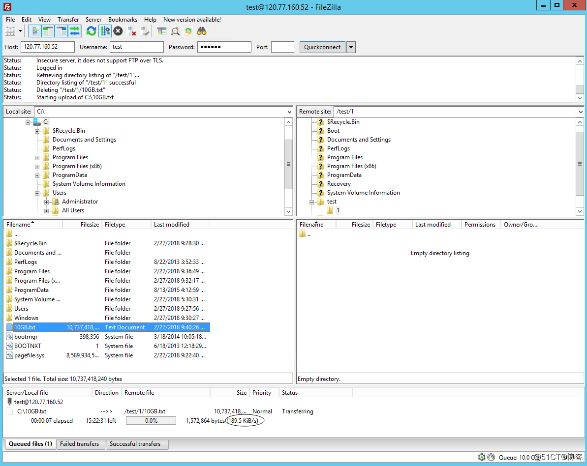Viewport: 587px width, 466px height.
Task: Click the local tree vertical scrollbar thumb
Action: pos(288,164)
